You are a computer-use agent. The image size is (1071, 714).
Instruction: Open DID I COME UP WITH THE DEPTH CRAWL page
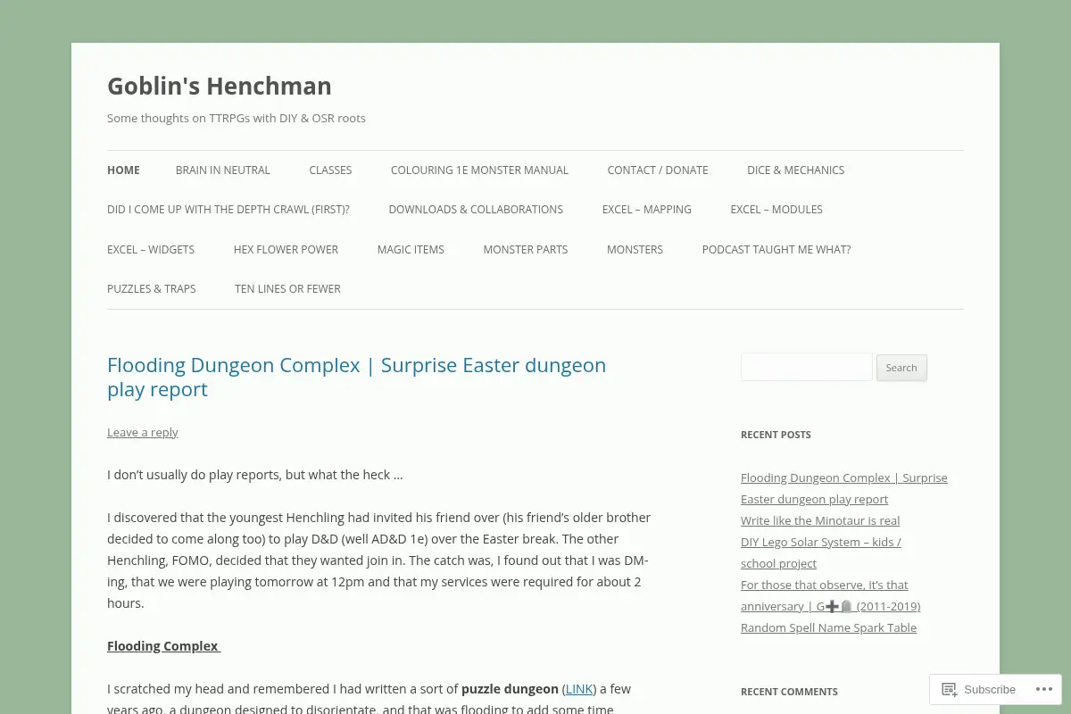[x=228, y=210]
